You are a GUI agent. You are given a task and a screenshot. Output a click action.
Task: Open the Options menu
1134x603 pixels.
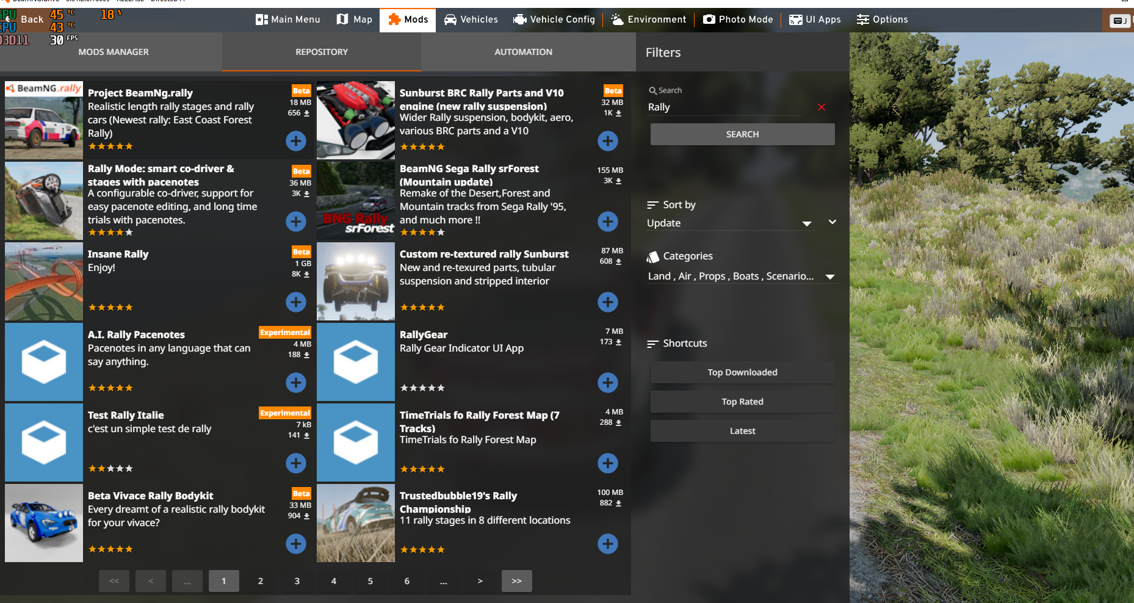882,20
